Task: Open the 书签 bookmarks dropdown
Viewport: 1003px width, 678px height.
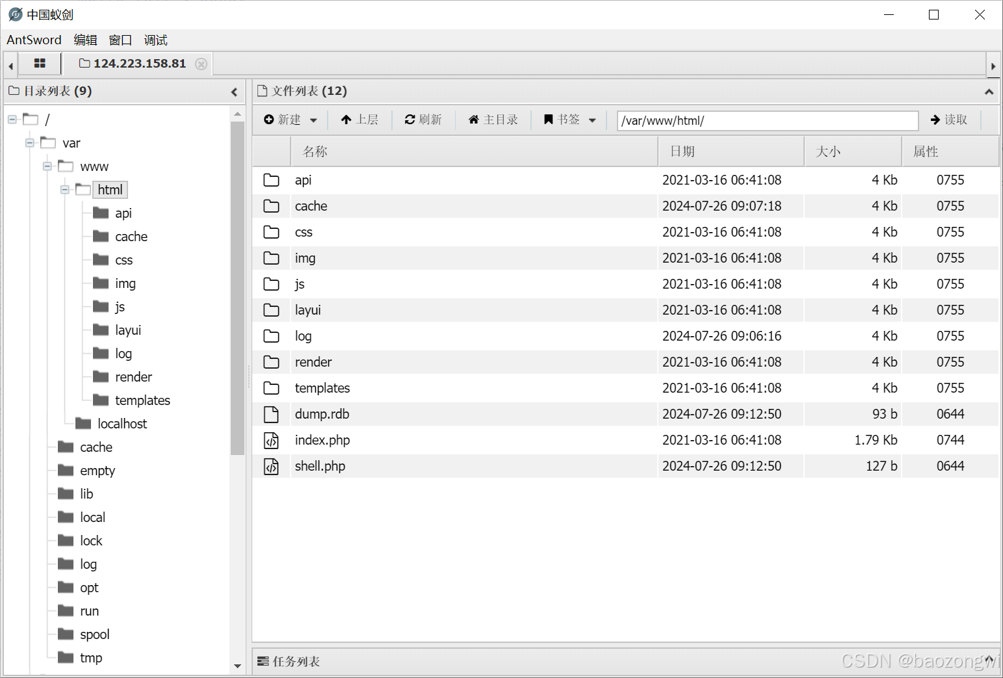Action: point(570,120)
